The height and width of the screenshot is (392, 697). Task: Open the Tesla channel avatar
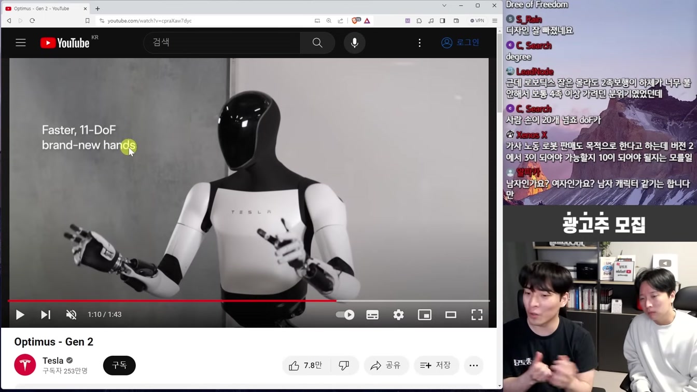pos(25,365)
